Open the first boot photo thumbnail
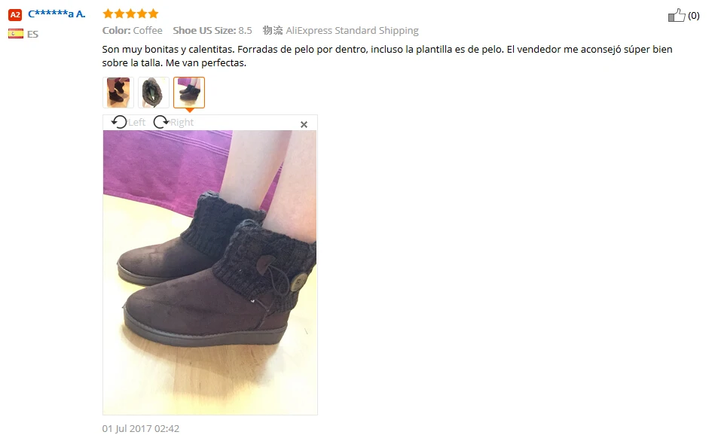The image size is (715, 435). tap(118, 93)
